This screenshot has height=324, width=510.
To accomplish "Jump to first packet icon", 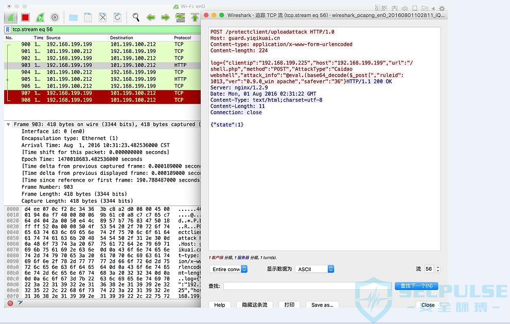I will click(x=195, y=17).
